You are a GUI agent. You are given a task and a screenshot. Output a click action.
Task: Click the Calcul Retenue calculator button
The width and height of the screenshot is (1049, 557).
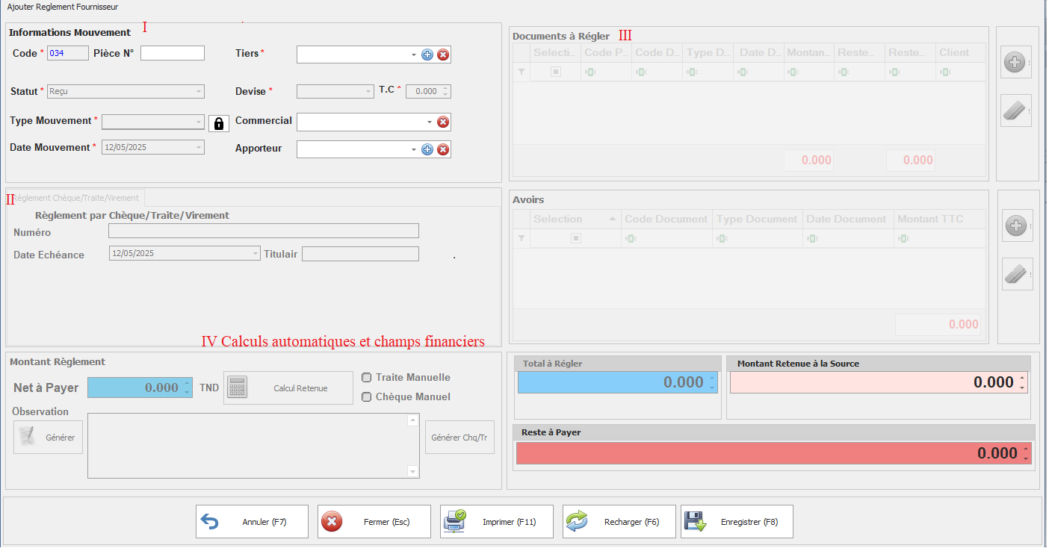tap(288, 388)
